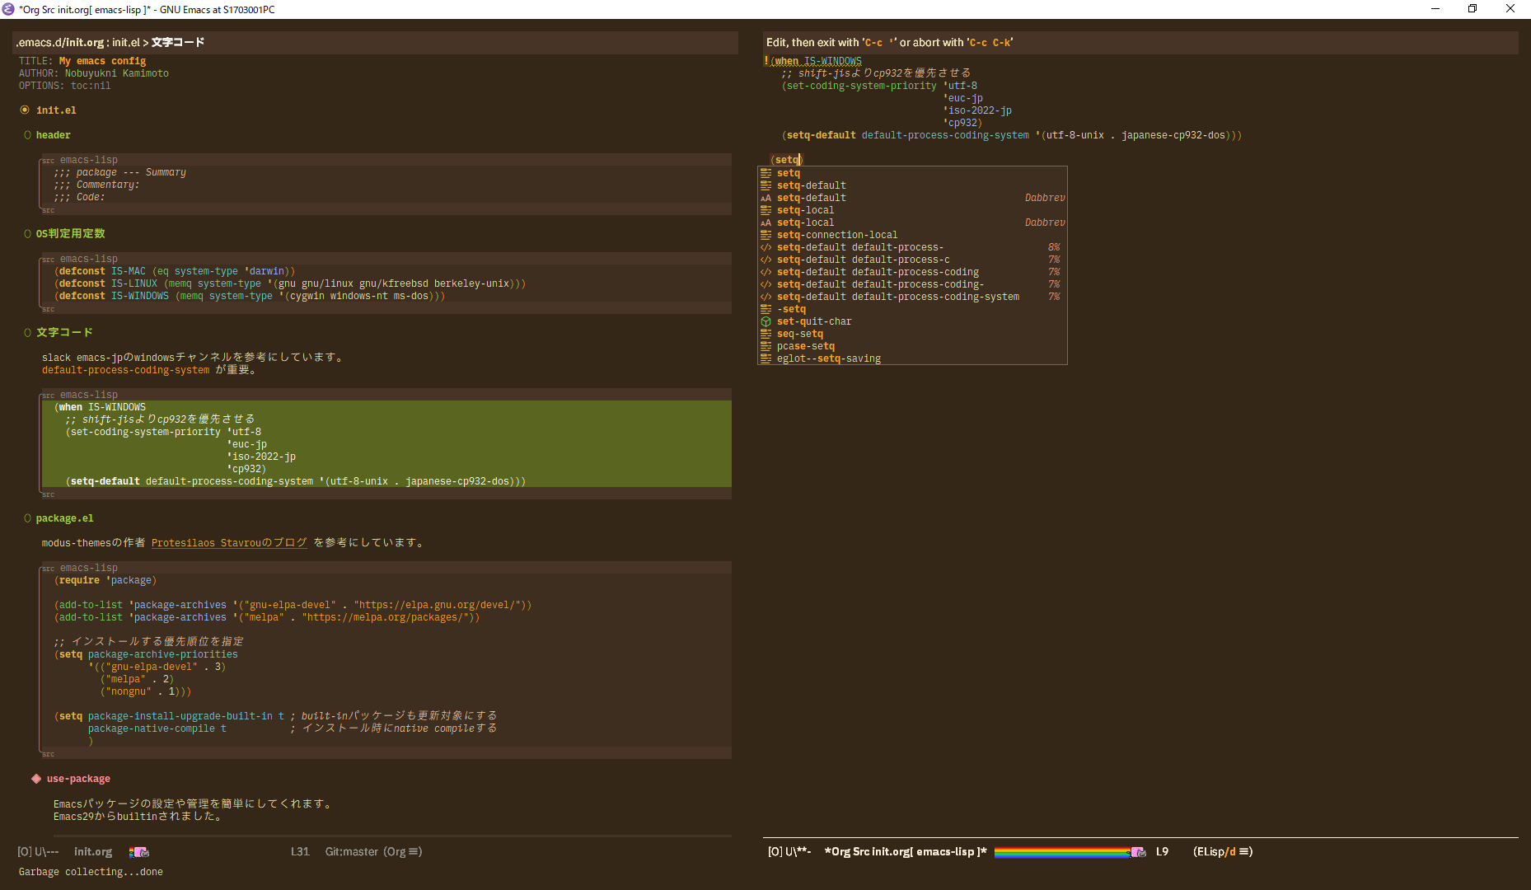The width and height of the screenshot is (1531, 890).
Task: Click the src badge on the highlighted emacs-lisp block
Action: pos(49,395)
